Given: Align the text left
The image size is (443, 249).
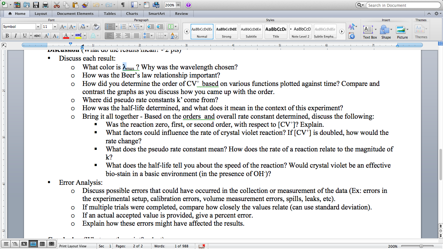Looking at the screenshot, I should tap(109, 36).
